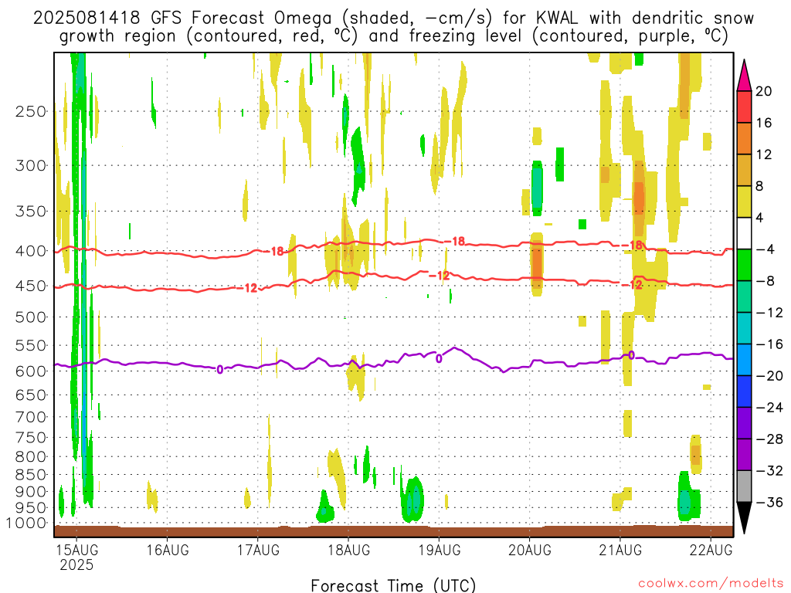The image size is (791, 593).
Task: Click the white -4 to 4 colorbar swatch
Action: tap(744, 233)
